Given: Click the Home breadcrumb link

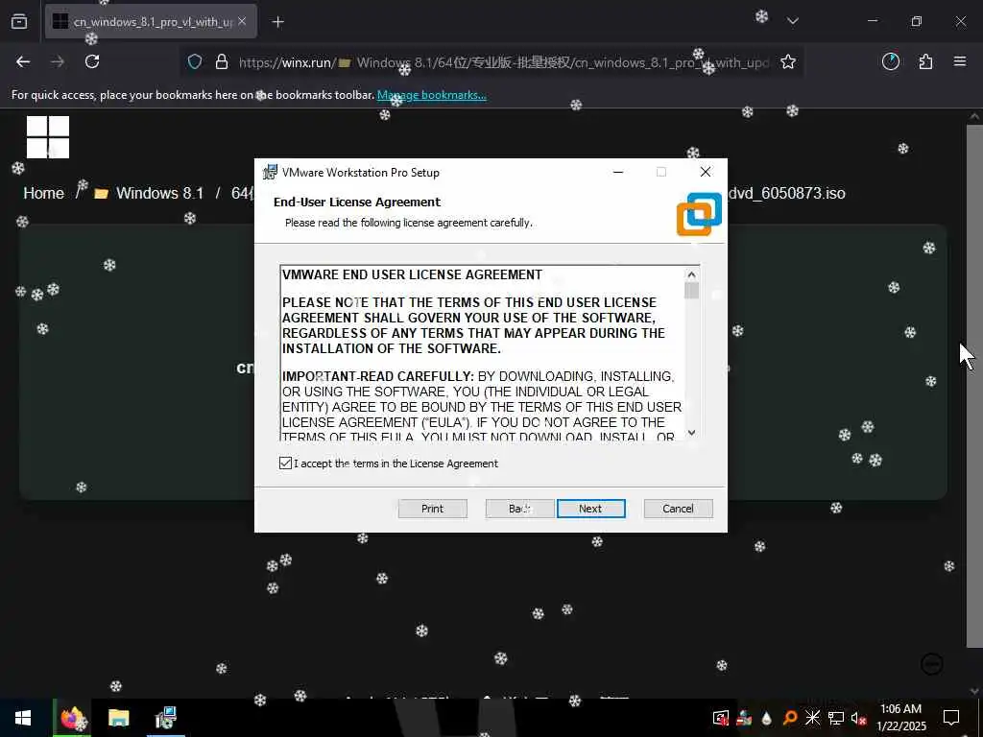Looking at the screenshot, I should 44,193.
